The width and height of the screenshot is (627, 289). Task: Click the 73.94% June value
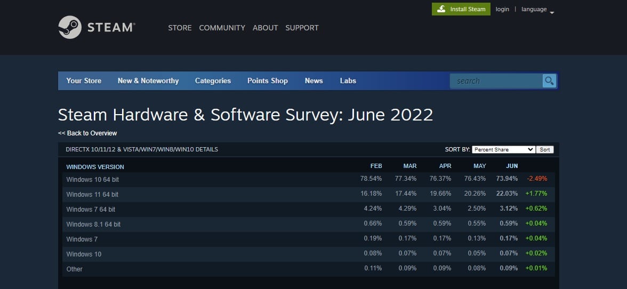(x=507, y=178)
